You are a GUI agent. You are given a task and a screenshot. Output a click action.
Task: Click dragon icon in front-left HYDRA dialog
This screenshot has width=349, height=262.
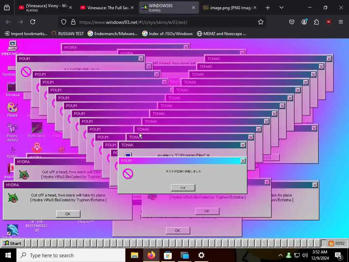pos(13,198)
